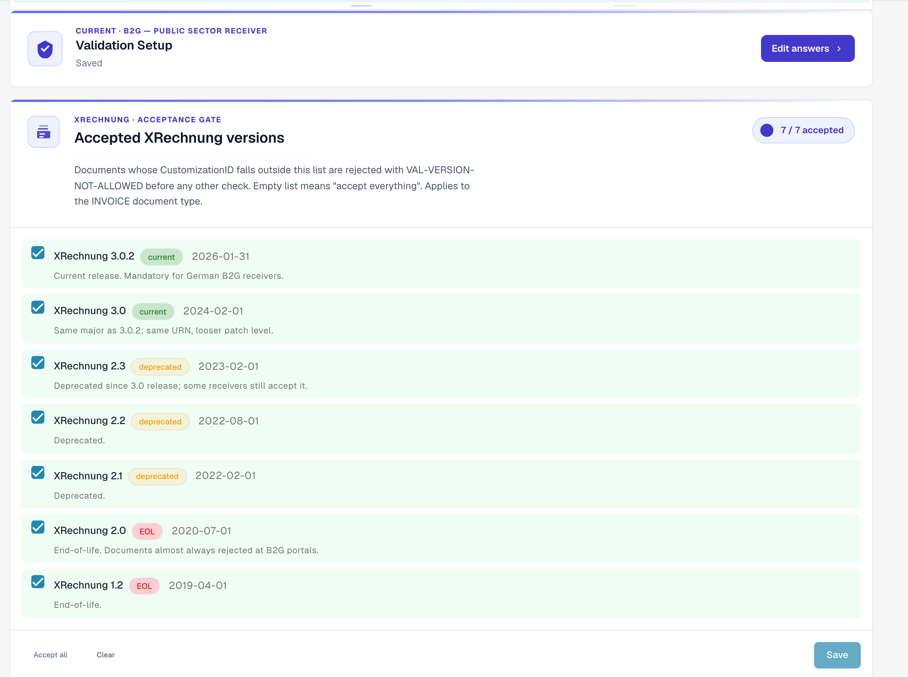Screen dimensions: 908x677
Task: Click the shield check Validation Setup icon
Action: [x=45, y=49]
